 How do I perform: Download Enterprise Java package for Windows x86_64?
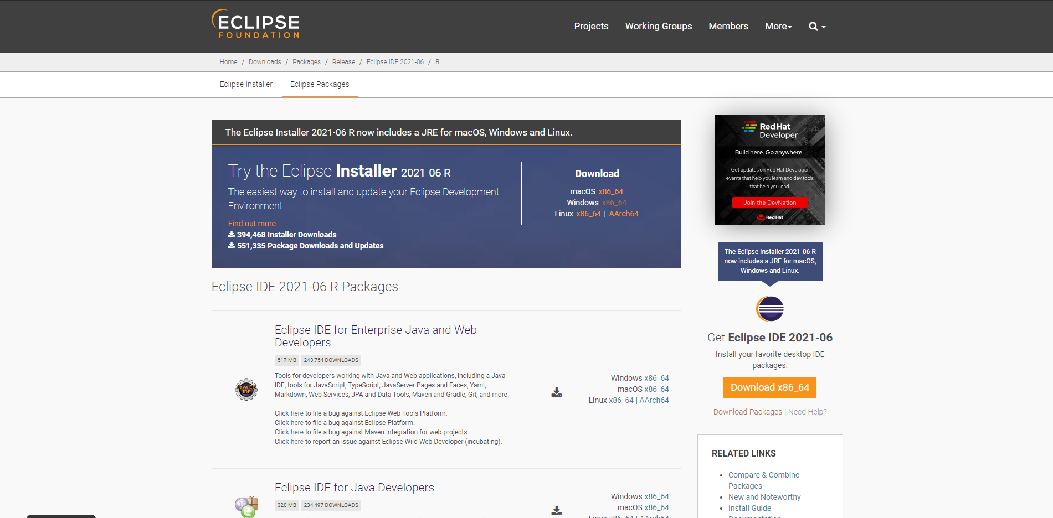coord(656,378)
